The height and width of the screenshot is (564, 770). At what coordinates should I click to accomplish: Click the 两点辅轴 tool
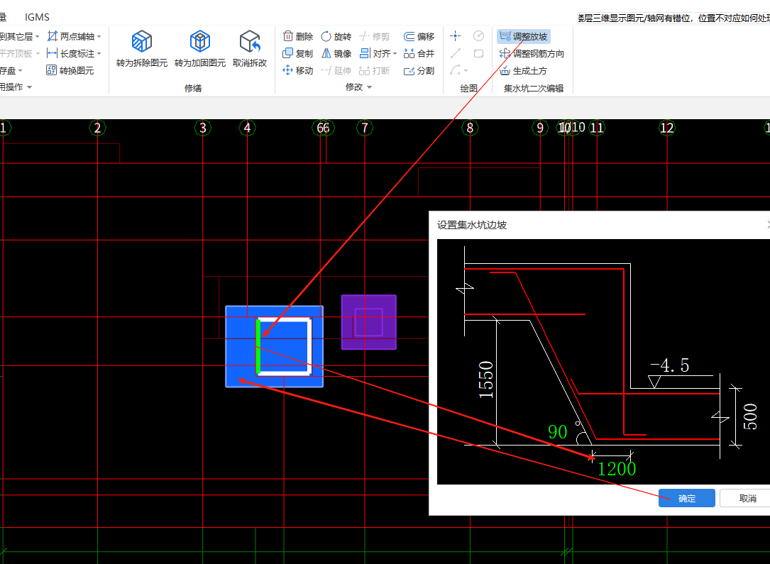71,36
